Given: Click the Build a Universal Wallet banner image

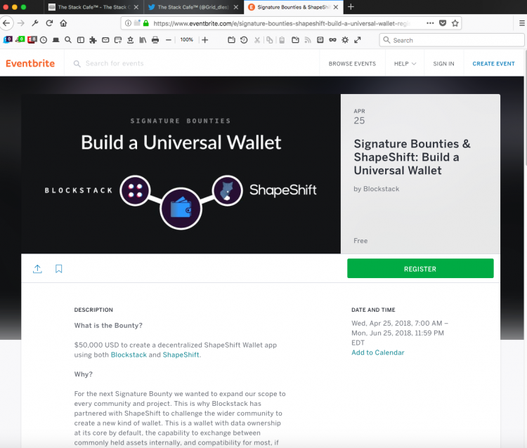Looking at the screenshot, I should tap(181, 173).
